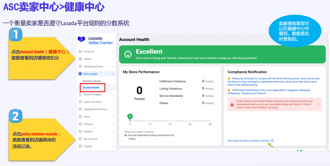Screen dimensions: 330x166
Task: Expand the Marketing Center chevron
Action: [x=113, y=67]
